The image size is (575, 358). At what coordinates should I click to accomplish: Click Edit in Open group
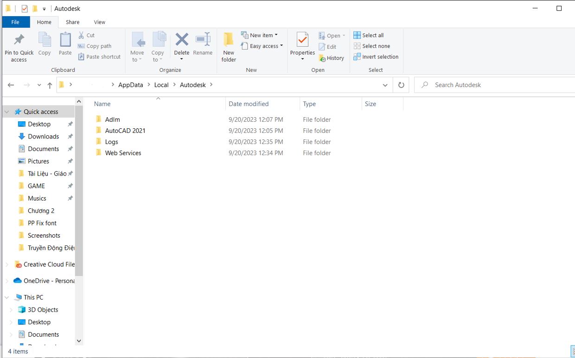327,47
